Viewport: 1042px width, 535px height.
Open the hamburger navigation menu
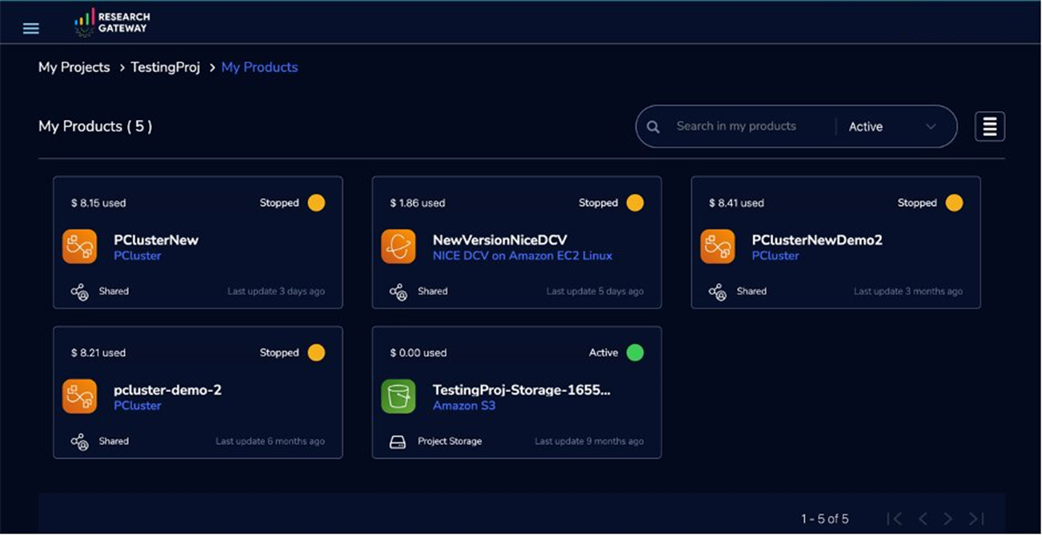click(31, 29)
